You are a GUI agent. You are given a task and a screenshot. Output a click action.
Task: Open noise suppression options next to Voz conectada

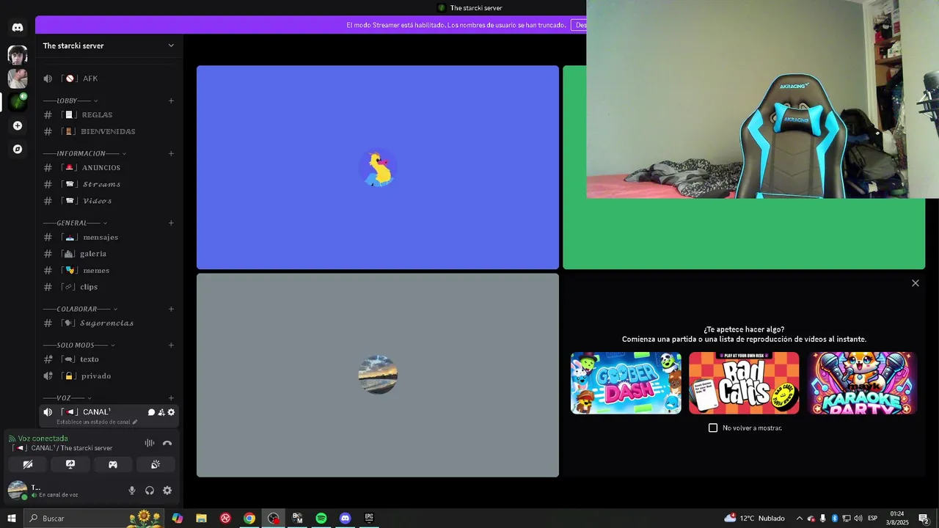tap(150, 443)
